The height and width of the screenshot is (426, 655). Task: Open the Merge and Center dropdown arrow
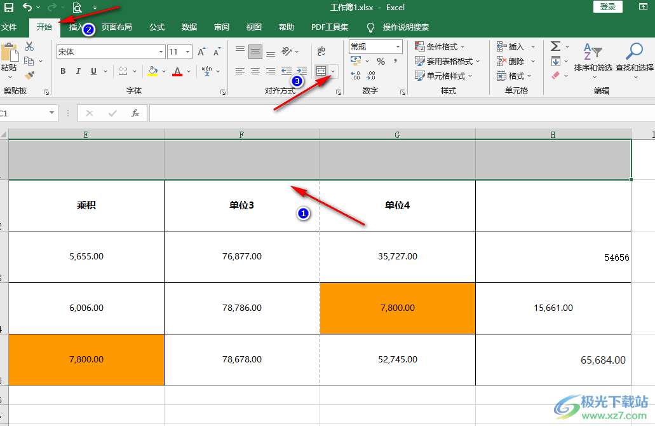pyautogui.click(x=333, y=71)
